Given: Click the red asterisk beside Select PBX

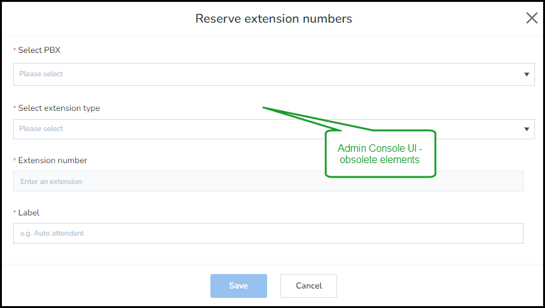Looking at the screenshot, I should click(14, 50).
